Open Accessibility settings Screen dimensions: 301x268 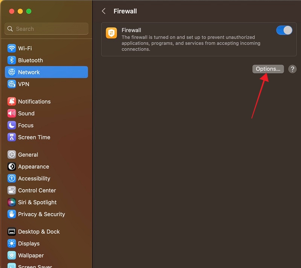(x=11, y=179)
